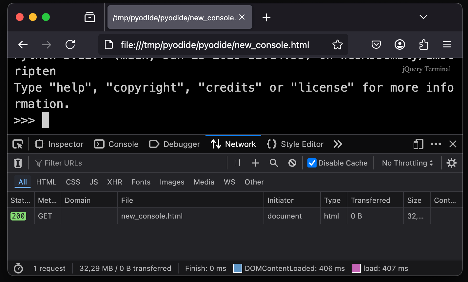The height and width of the screenshot is (282, 468).
Task: Filter requests by XHR
Action: 115,182
